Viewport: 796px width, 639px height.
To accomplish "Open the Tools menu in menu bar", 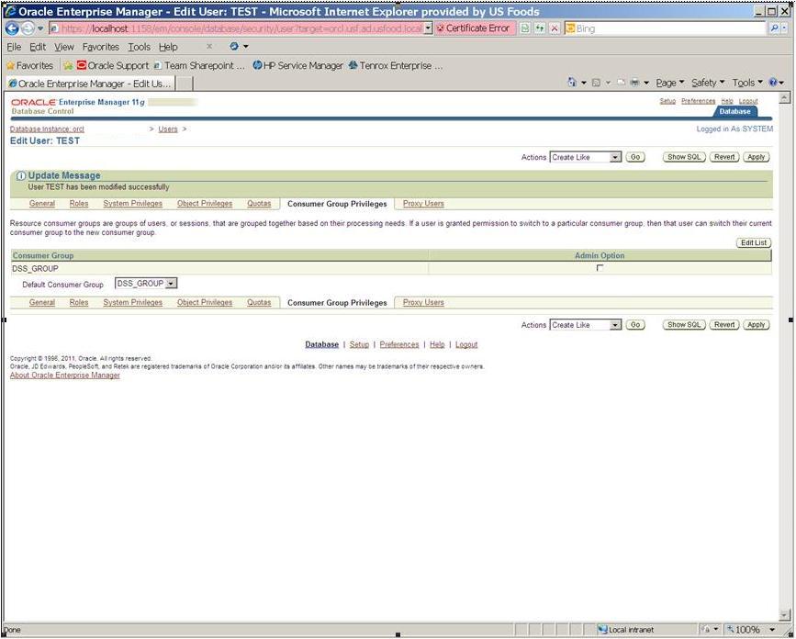I will pyautogui.click(x=139, y=47).
